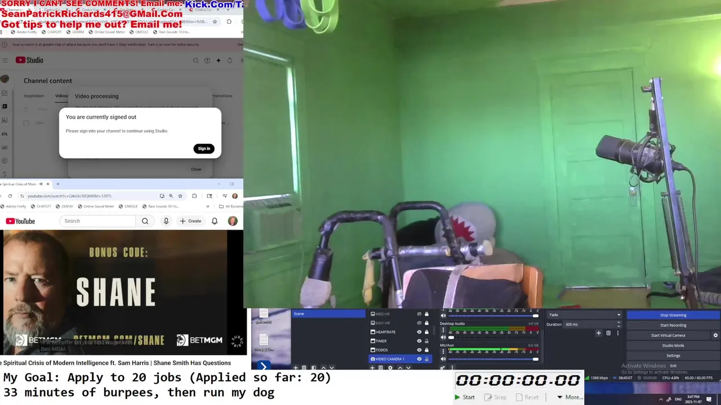721x405 pixels.
Task: Open the OMEGLE bookmark in YouTube window
Action: (128, 206)
